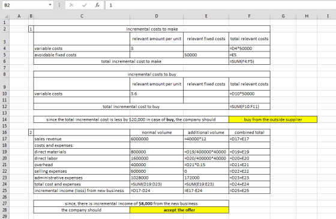Click cell with value 172000
Screen dimensions: 336x219
click(206, 178)
